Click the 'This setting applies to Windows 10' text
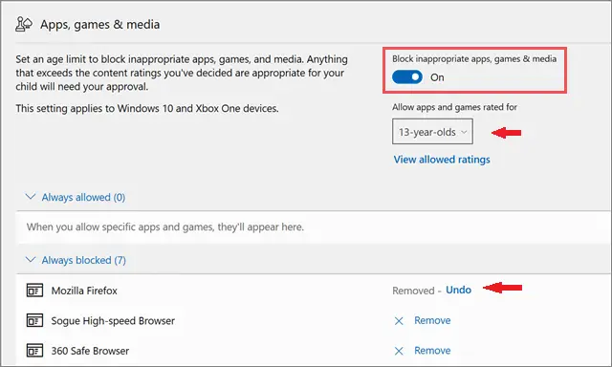The width and height of the screenshot is (612, 367). coord(147,108)
